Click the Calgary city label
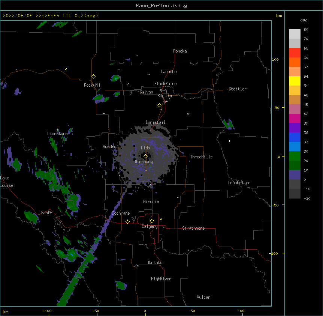Viewport: 323px width, 316px height. [150, 226]
